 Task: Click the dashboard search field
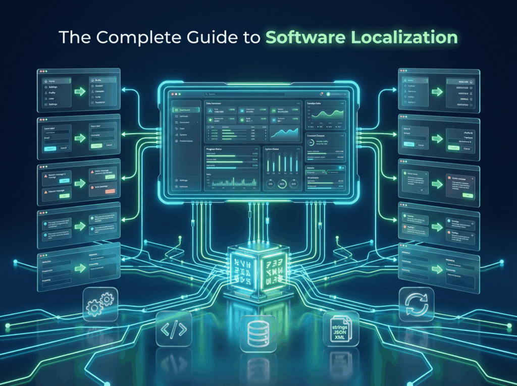[x=245, y=94]
